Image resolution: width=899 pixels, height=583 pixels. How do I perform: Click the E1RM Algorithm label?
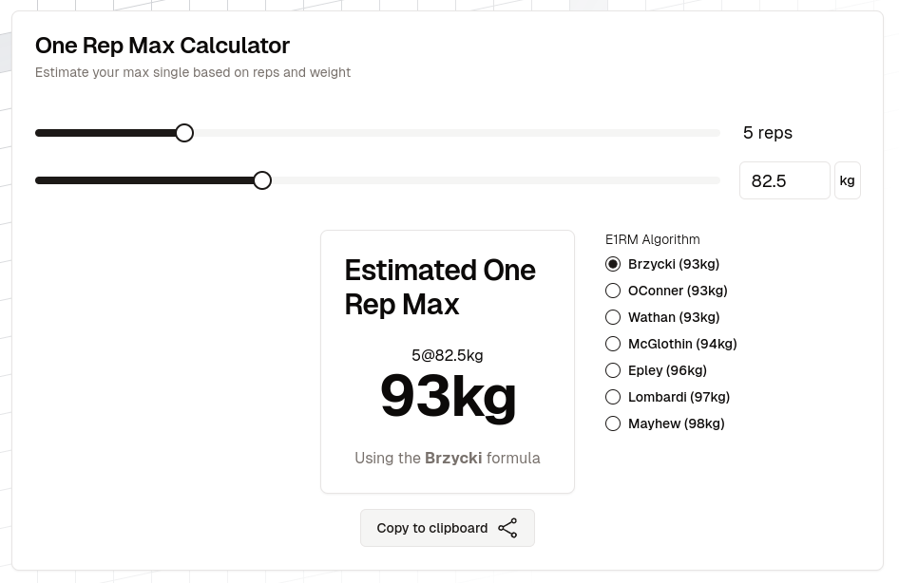coord(653,239)
